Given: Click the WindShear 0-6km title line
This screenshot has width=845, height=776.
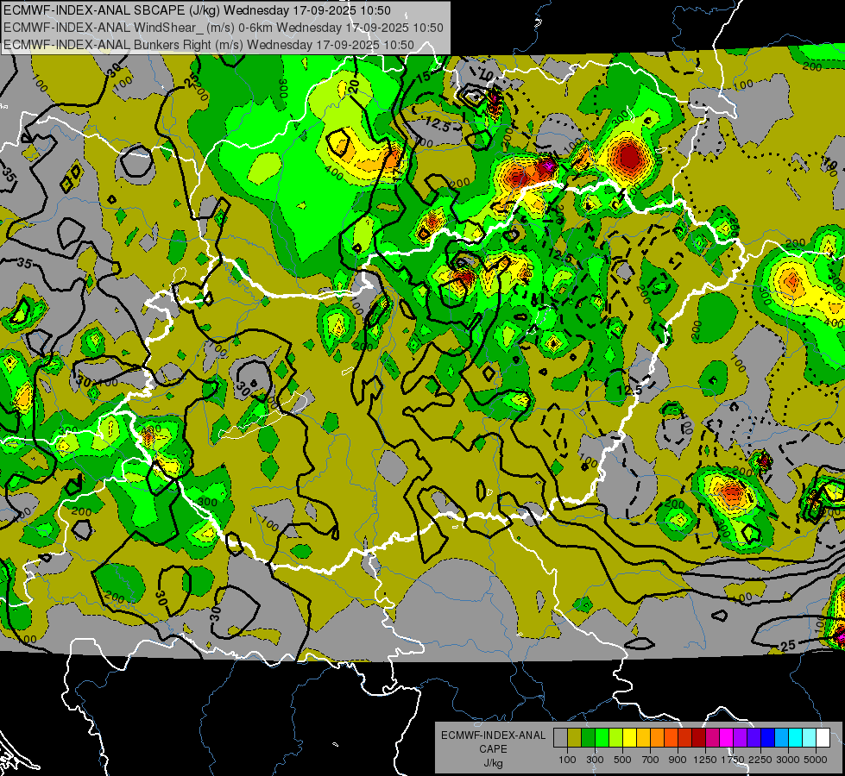Looking at the screenshot, I should [x=223, y=28].
